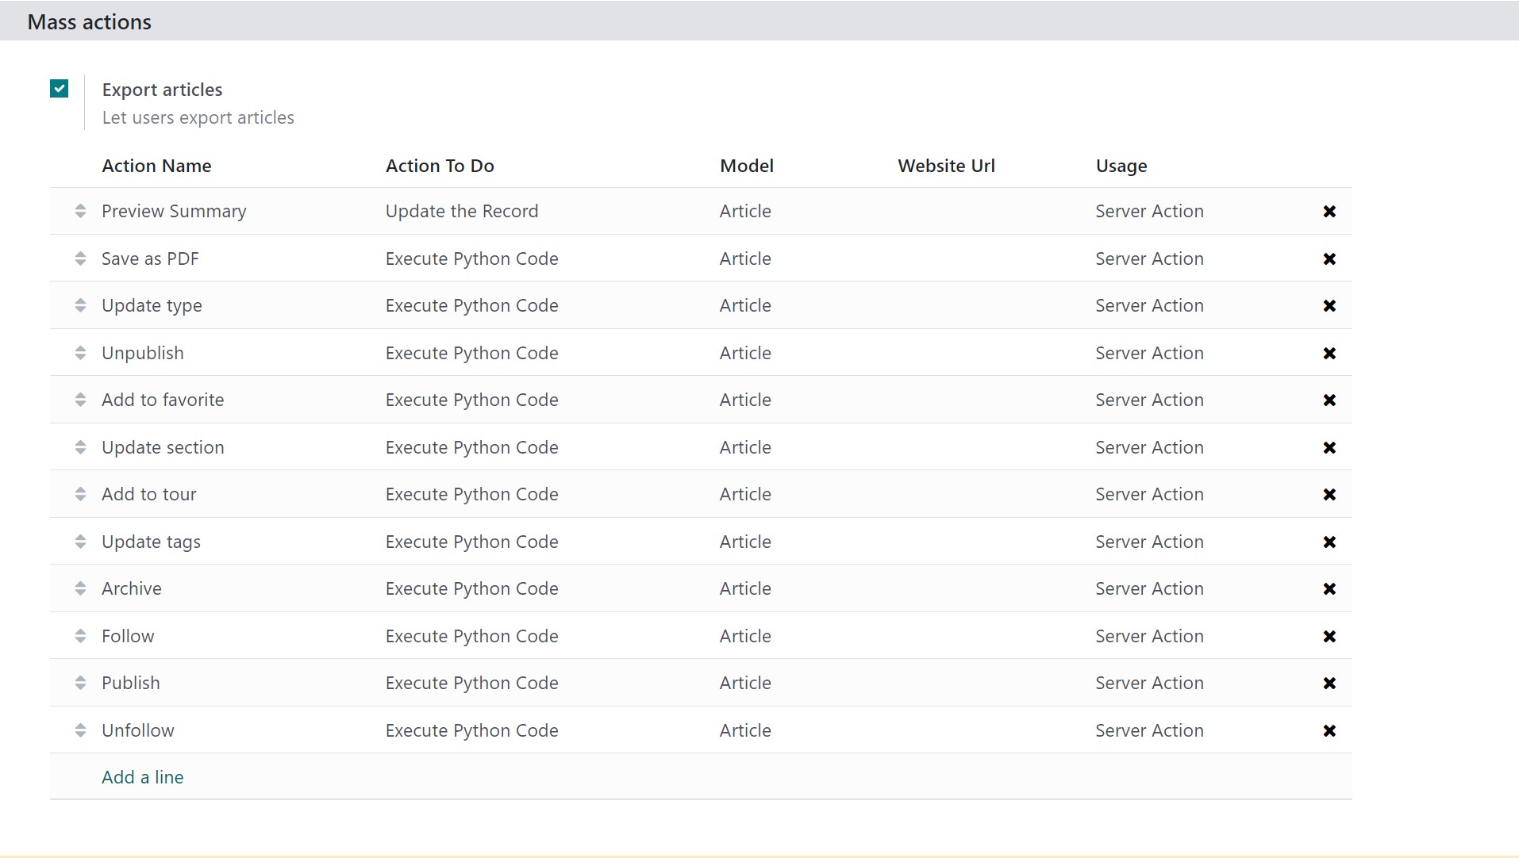Image resolution: width=1519 pixels, height=858 pixels.
Task: Delete the Add to tour row
Action: 1329,495
